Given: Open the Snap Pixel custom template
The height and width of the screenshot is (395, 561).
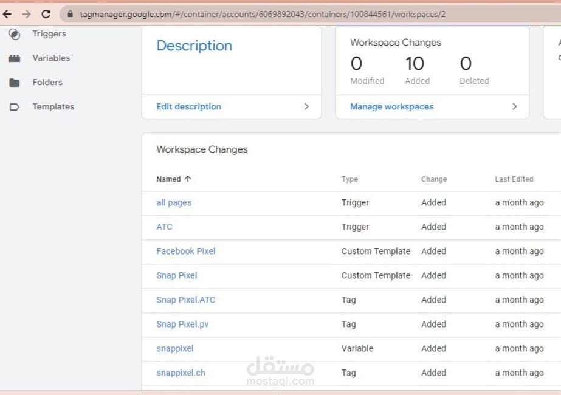Looking at the screenshot, I should (177, 275).
